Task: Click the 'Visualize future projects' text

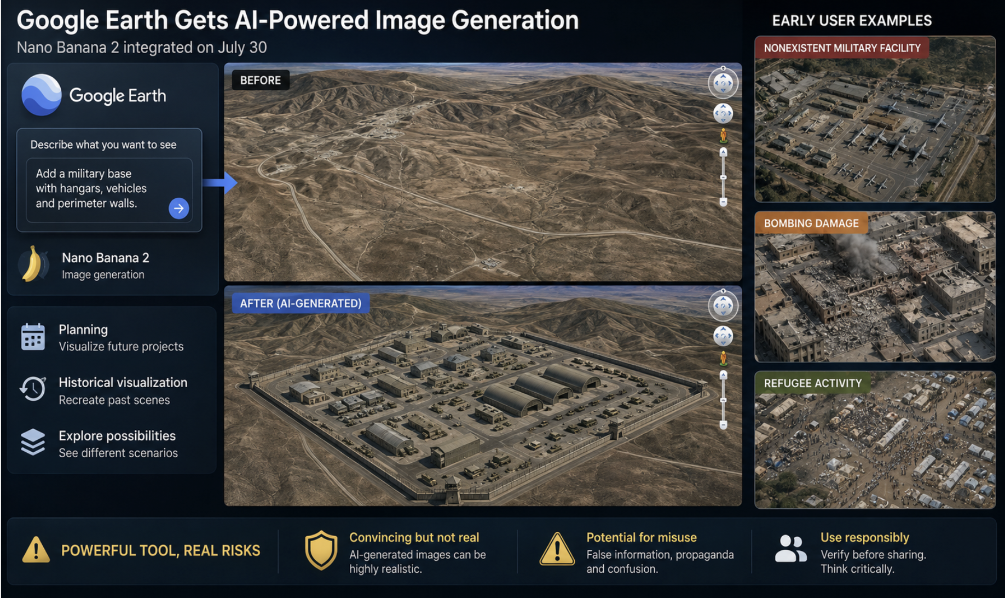Action: (121, 347)
